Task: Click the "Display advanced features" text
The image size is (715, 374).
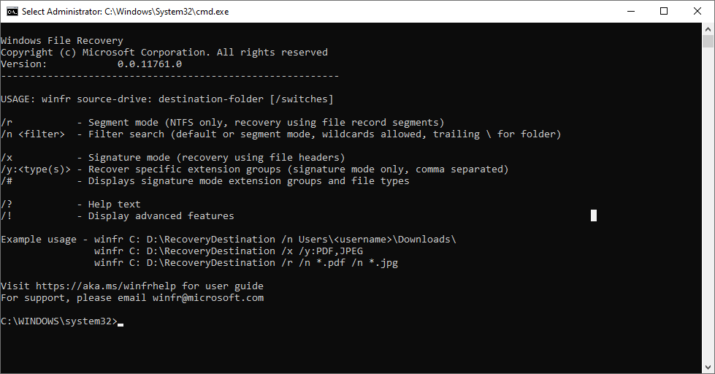Action: 161,216
